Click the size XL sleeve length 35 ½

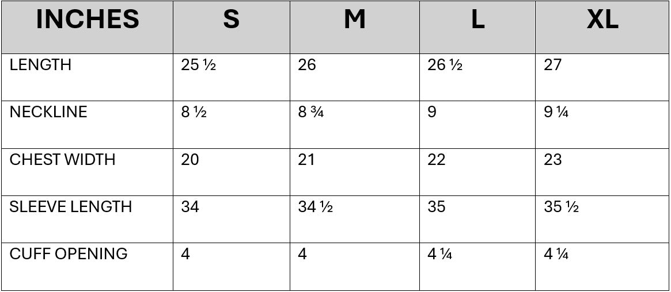click(x=561, y=206)
